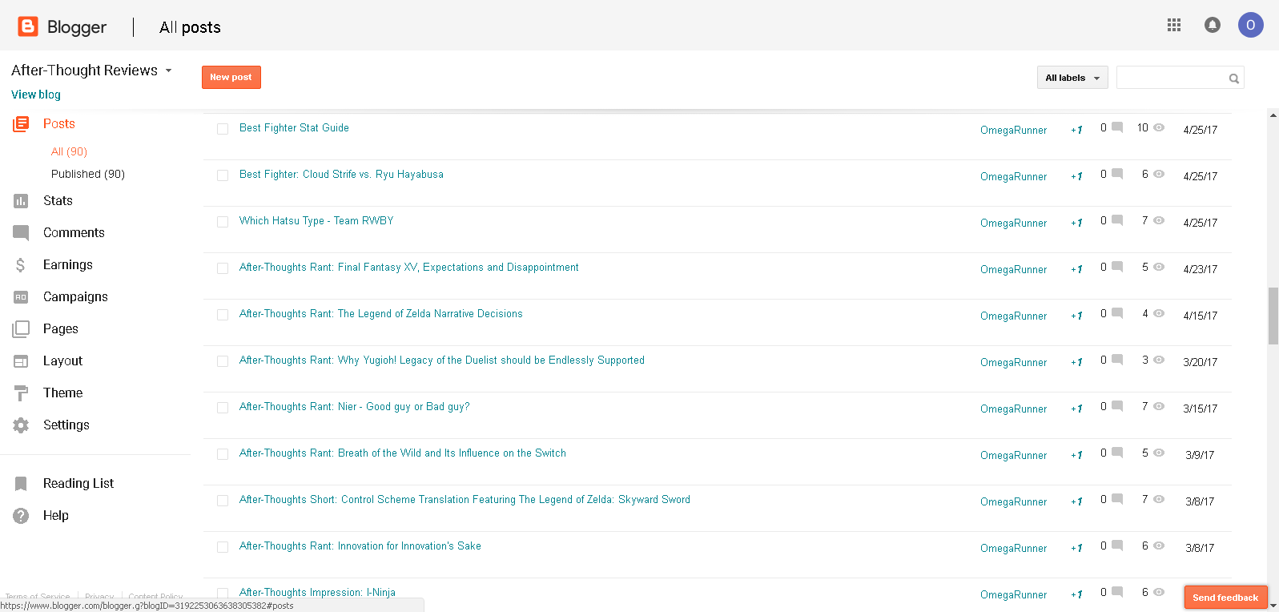Click the scrollbar down arrow

[x=1273, y=606]
